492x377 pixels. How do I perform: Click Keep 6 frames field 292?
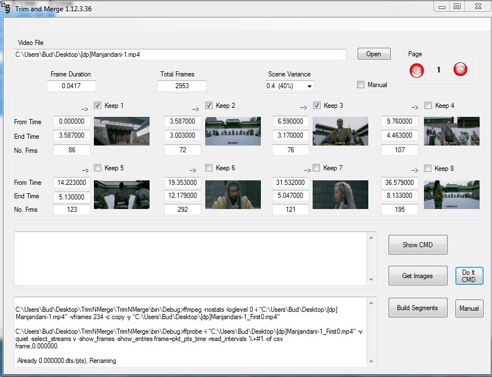[183, 210]
